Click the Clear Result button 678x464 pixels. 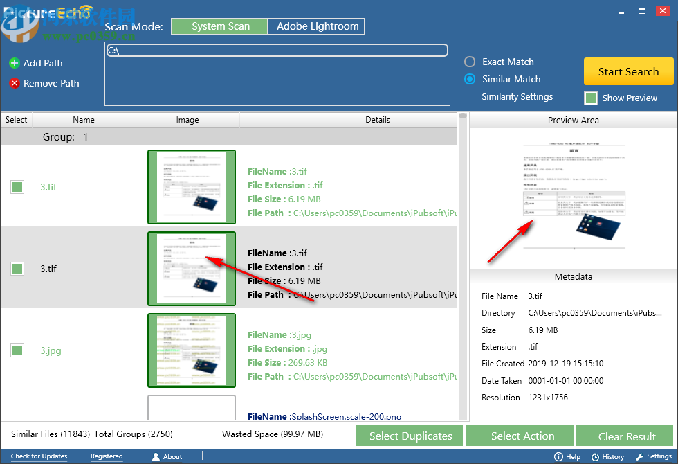click(625, 436)
